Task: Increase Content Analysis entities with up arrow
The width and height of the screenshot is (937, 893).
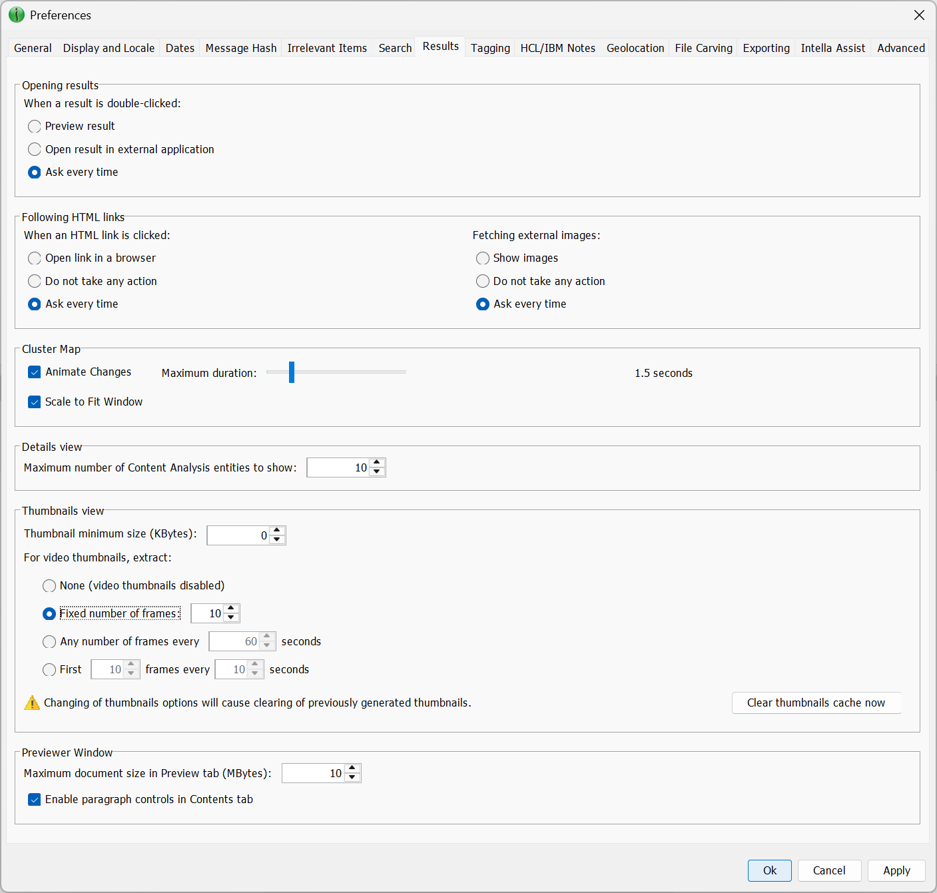Action: [x=376, y=463]
